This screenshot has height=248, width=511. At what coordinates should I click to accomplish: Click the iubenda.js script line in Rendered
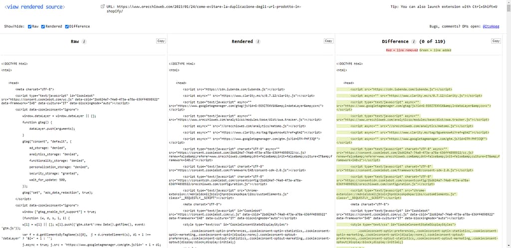pyautogui.click(x=234, y=89)
